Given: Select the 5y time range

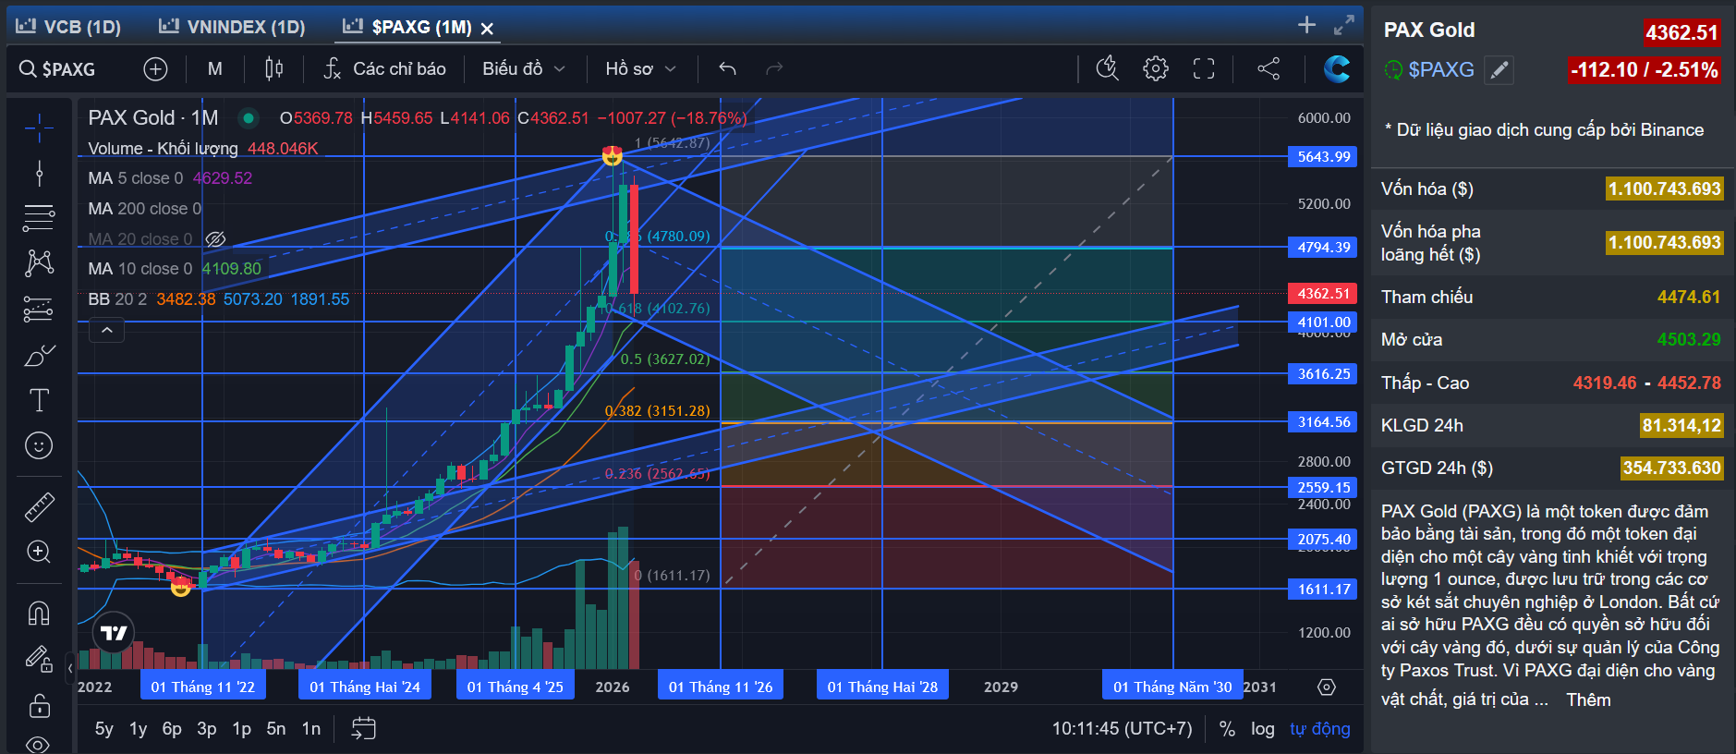Looking at the screenshot, I should (x=104, y=729).
